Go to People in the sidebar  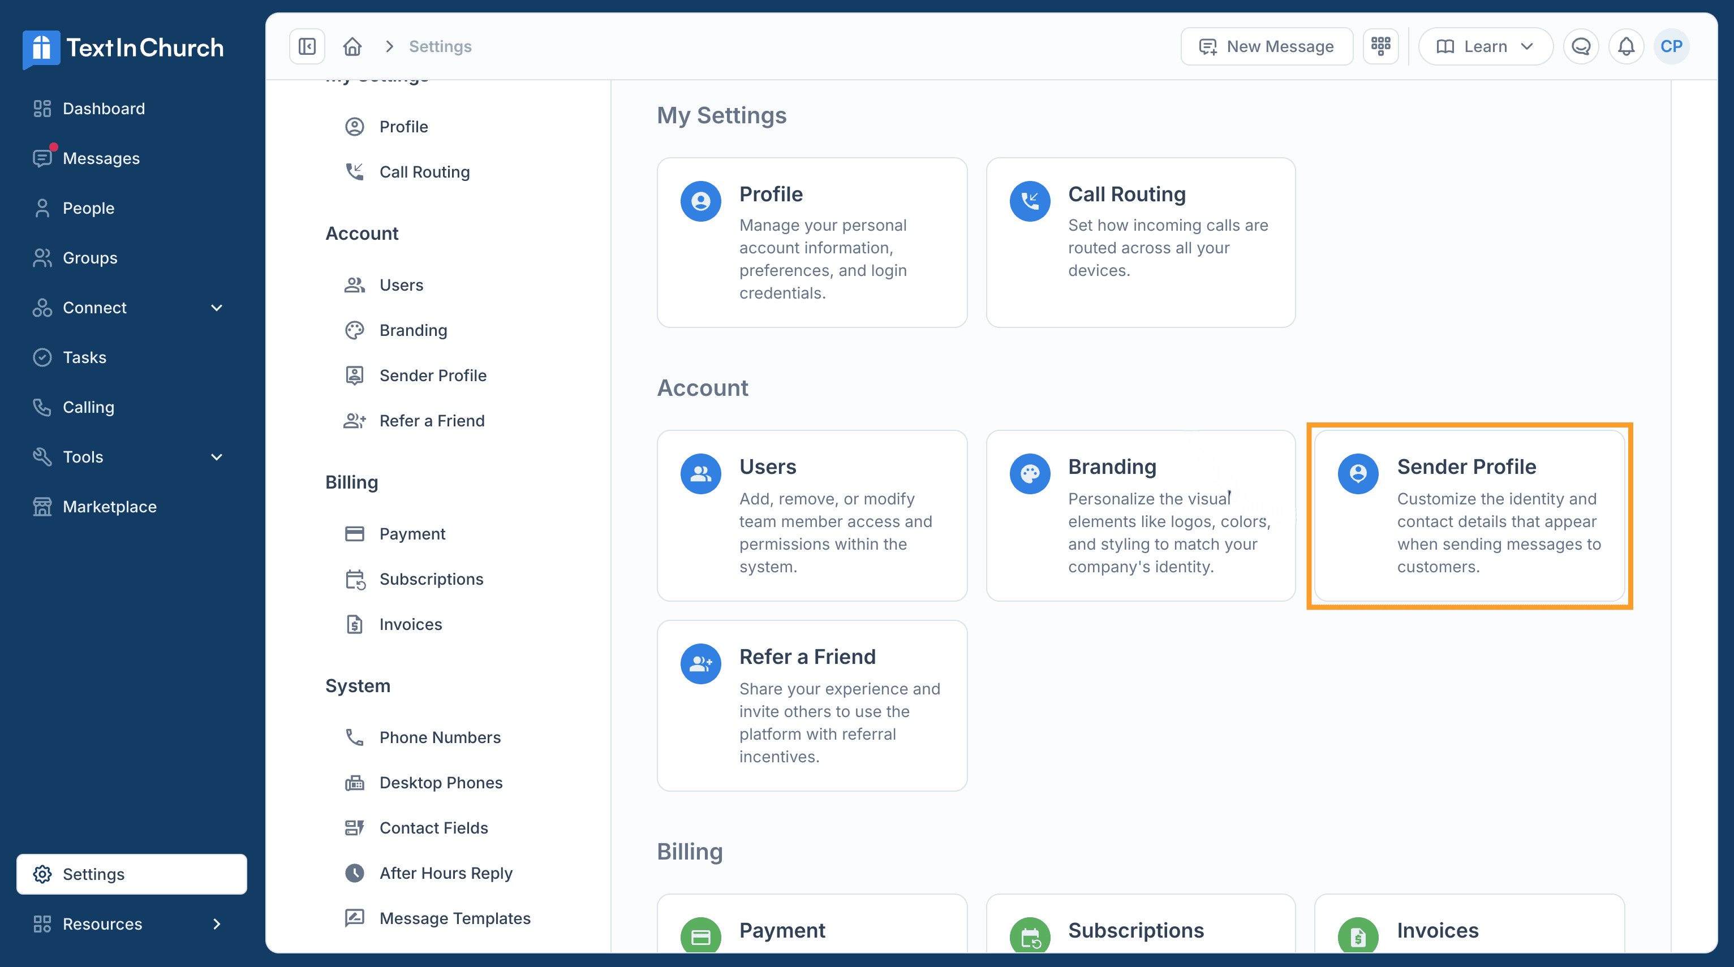pos(132,208)
